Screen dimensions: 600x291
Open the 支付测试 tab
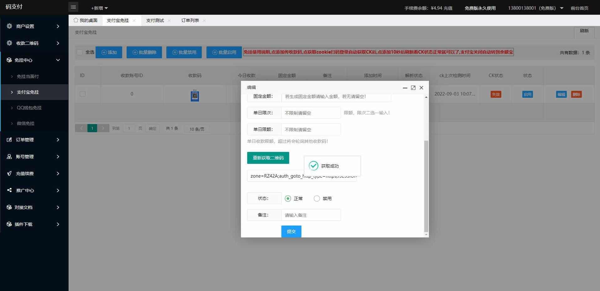(x=155, y=20)
